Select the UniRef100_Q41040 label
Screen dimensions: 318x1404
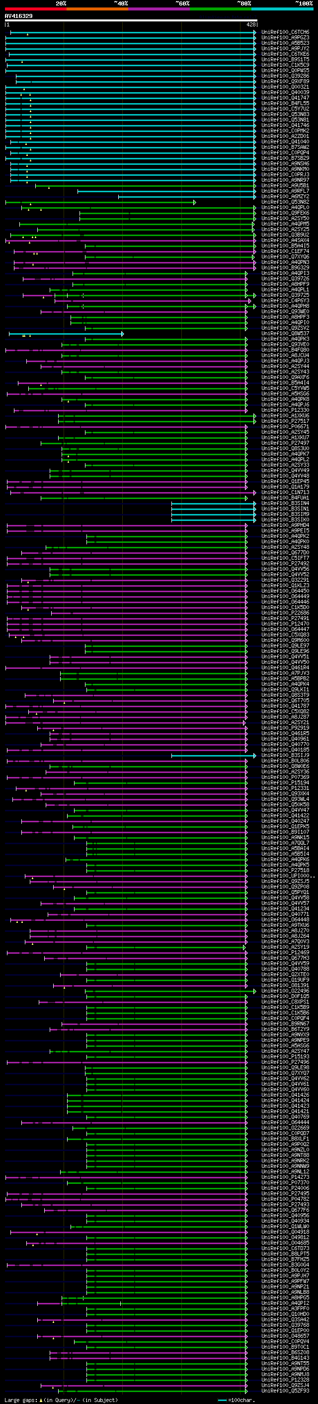click(285, 142)
